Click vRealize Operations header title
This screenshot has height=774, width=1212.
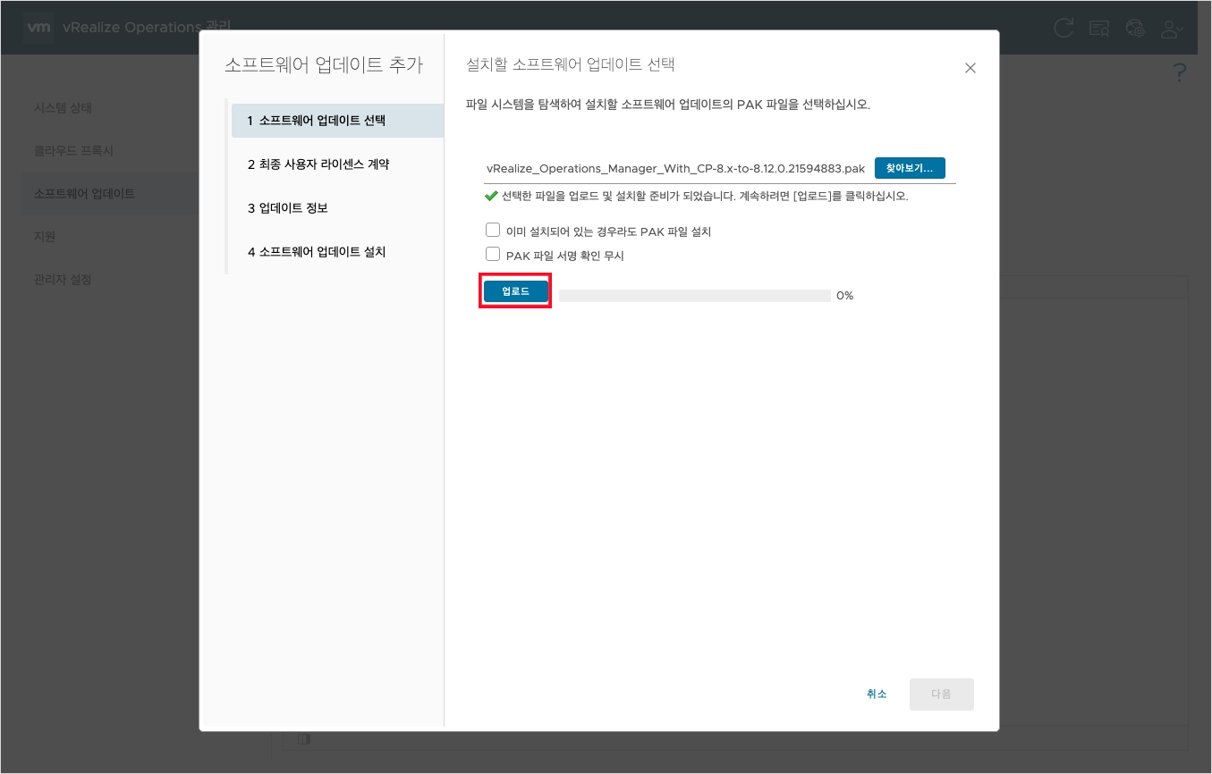(148, 28)
